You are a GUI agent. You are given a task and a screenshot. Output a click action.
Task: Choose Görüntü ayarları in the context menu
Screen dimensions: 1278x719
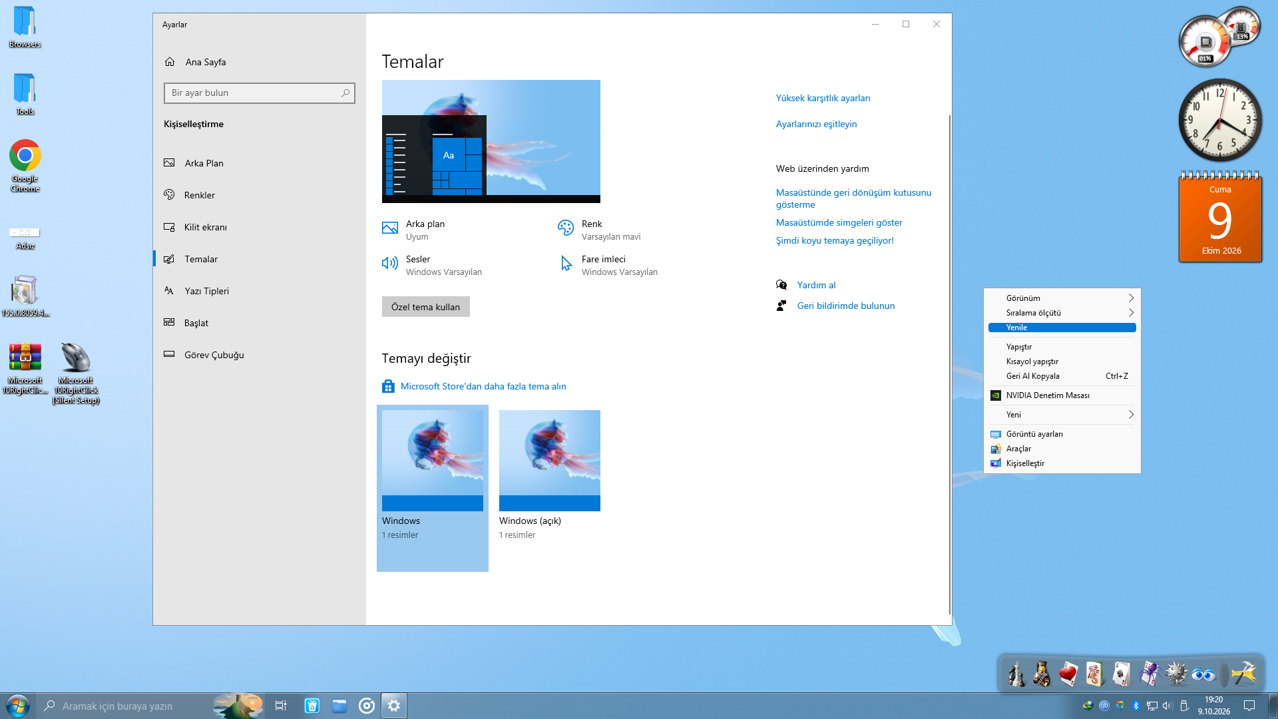1062,434
